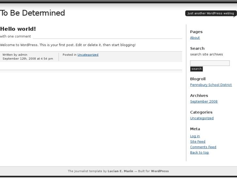
Task: Open the September 2008 archive link
Action: coord(204,102)
